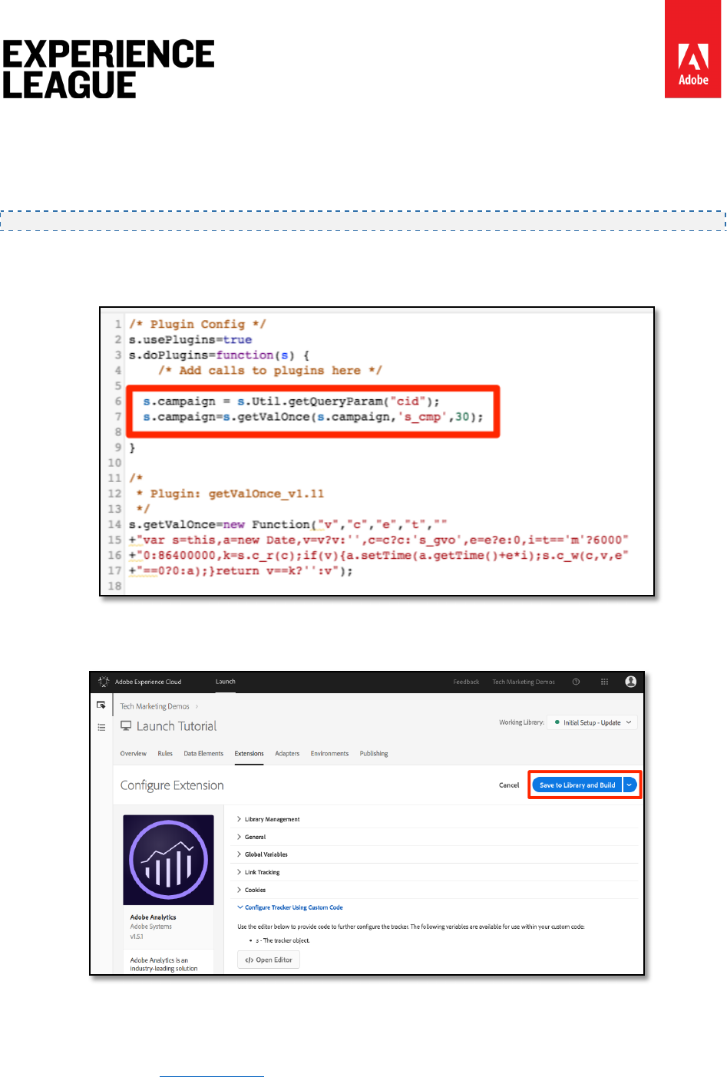This screenshot has height=1077, width=727.
Task: Open the help question mark icon
Action: [x=576, y=682]
